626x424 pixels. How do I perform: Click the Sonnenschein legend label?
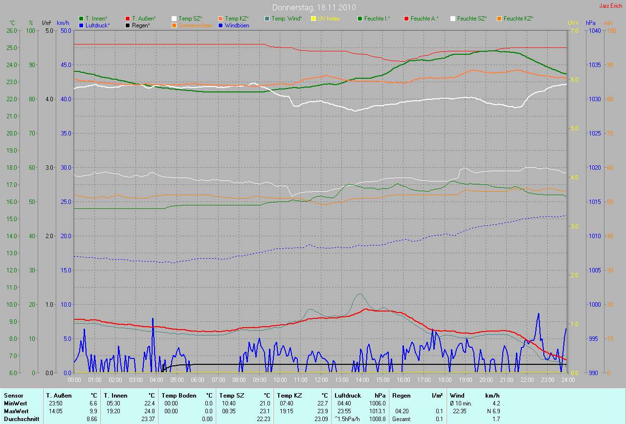[195, 25]
